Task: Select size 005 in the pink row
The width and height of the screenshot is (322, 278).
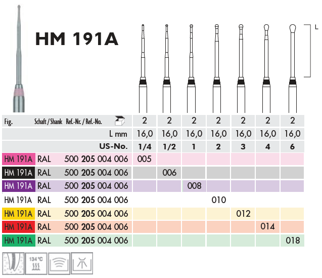Action: (x=144, y=159)
